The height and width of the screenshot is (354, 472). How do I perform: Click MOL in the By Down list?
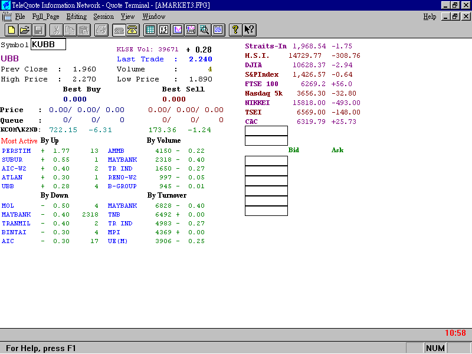[x=8, y=206]
